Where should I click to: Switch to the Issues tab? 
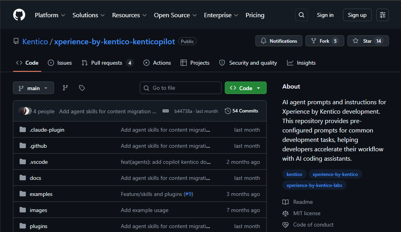(x=60, y=63)
